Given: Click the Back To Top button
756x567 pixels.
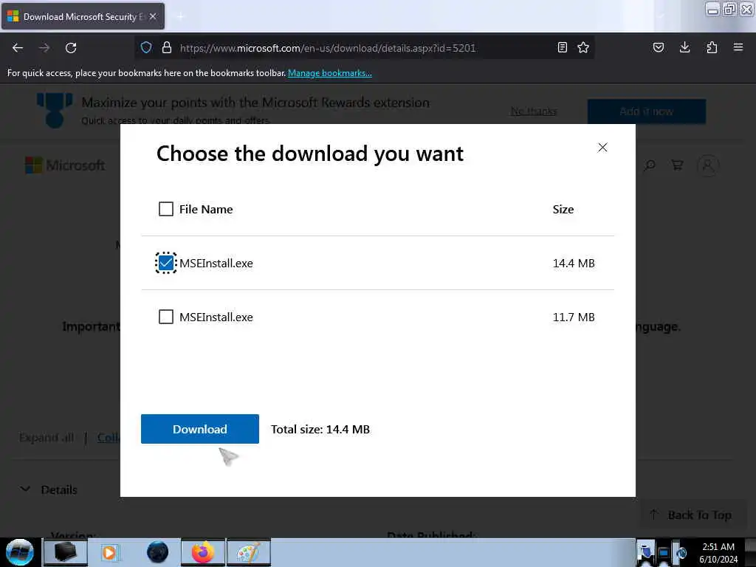Looking at the screenshot, I should pos(691,515).
